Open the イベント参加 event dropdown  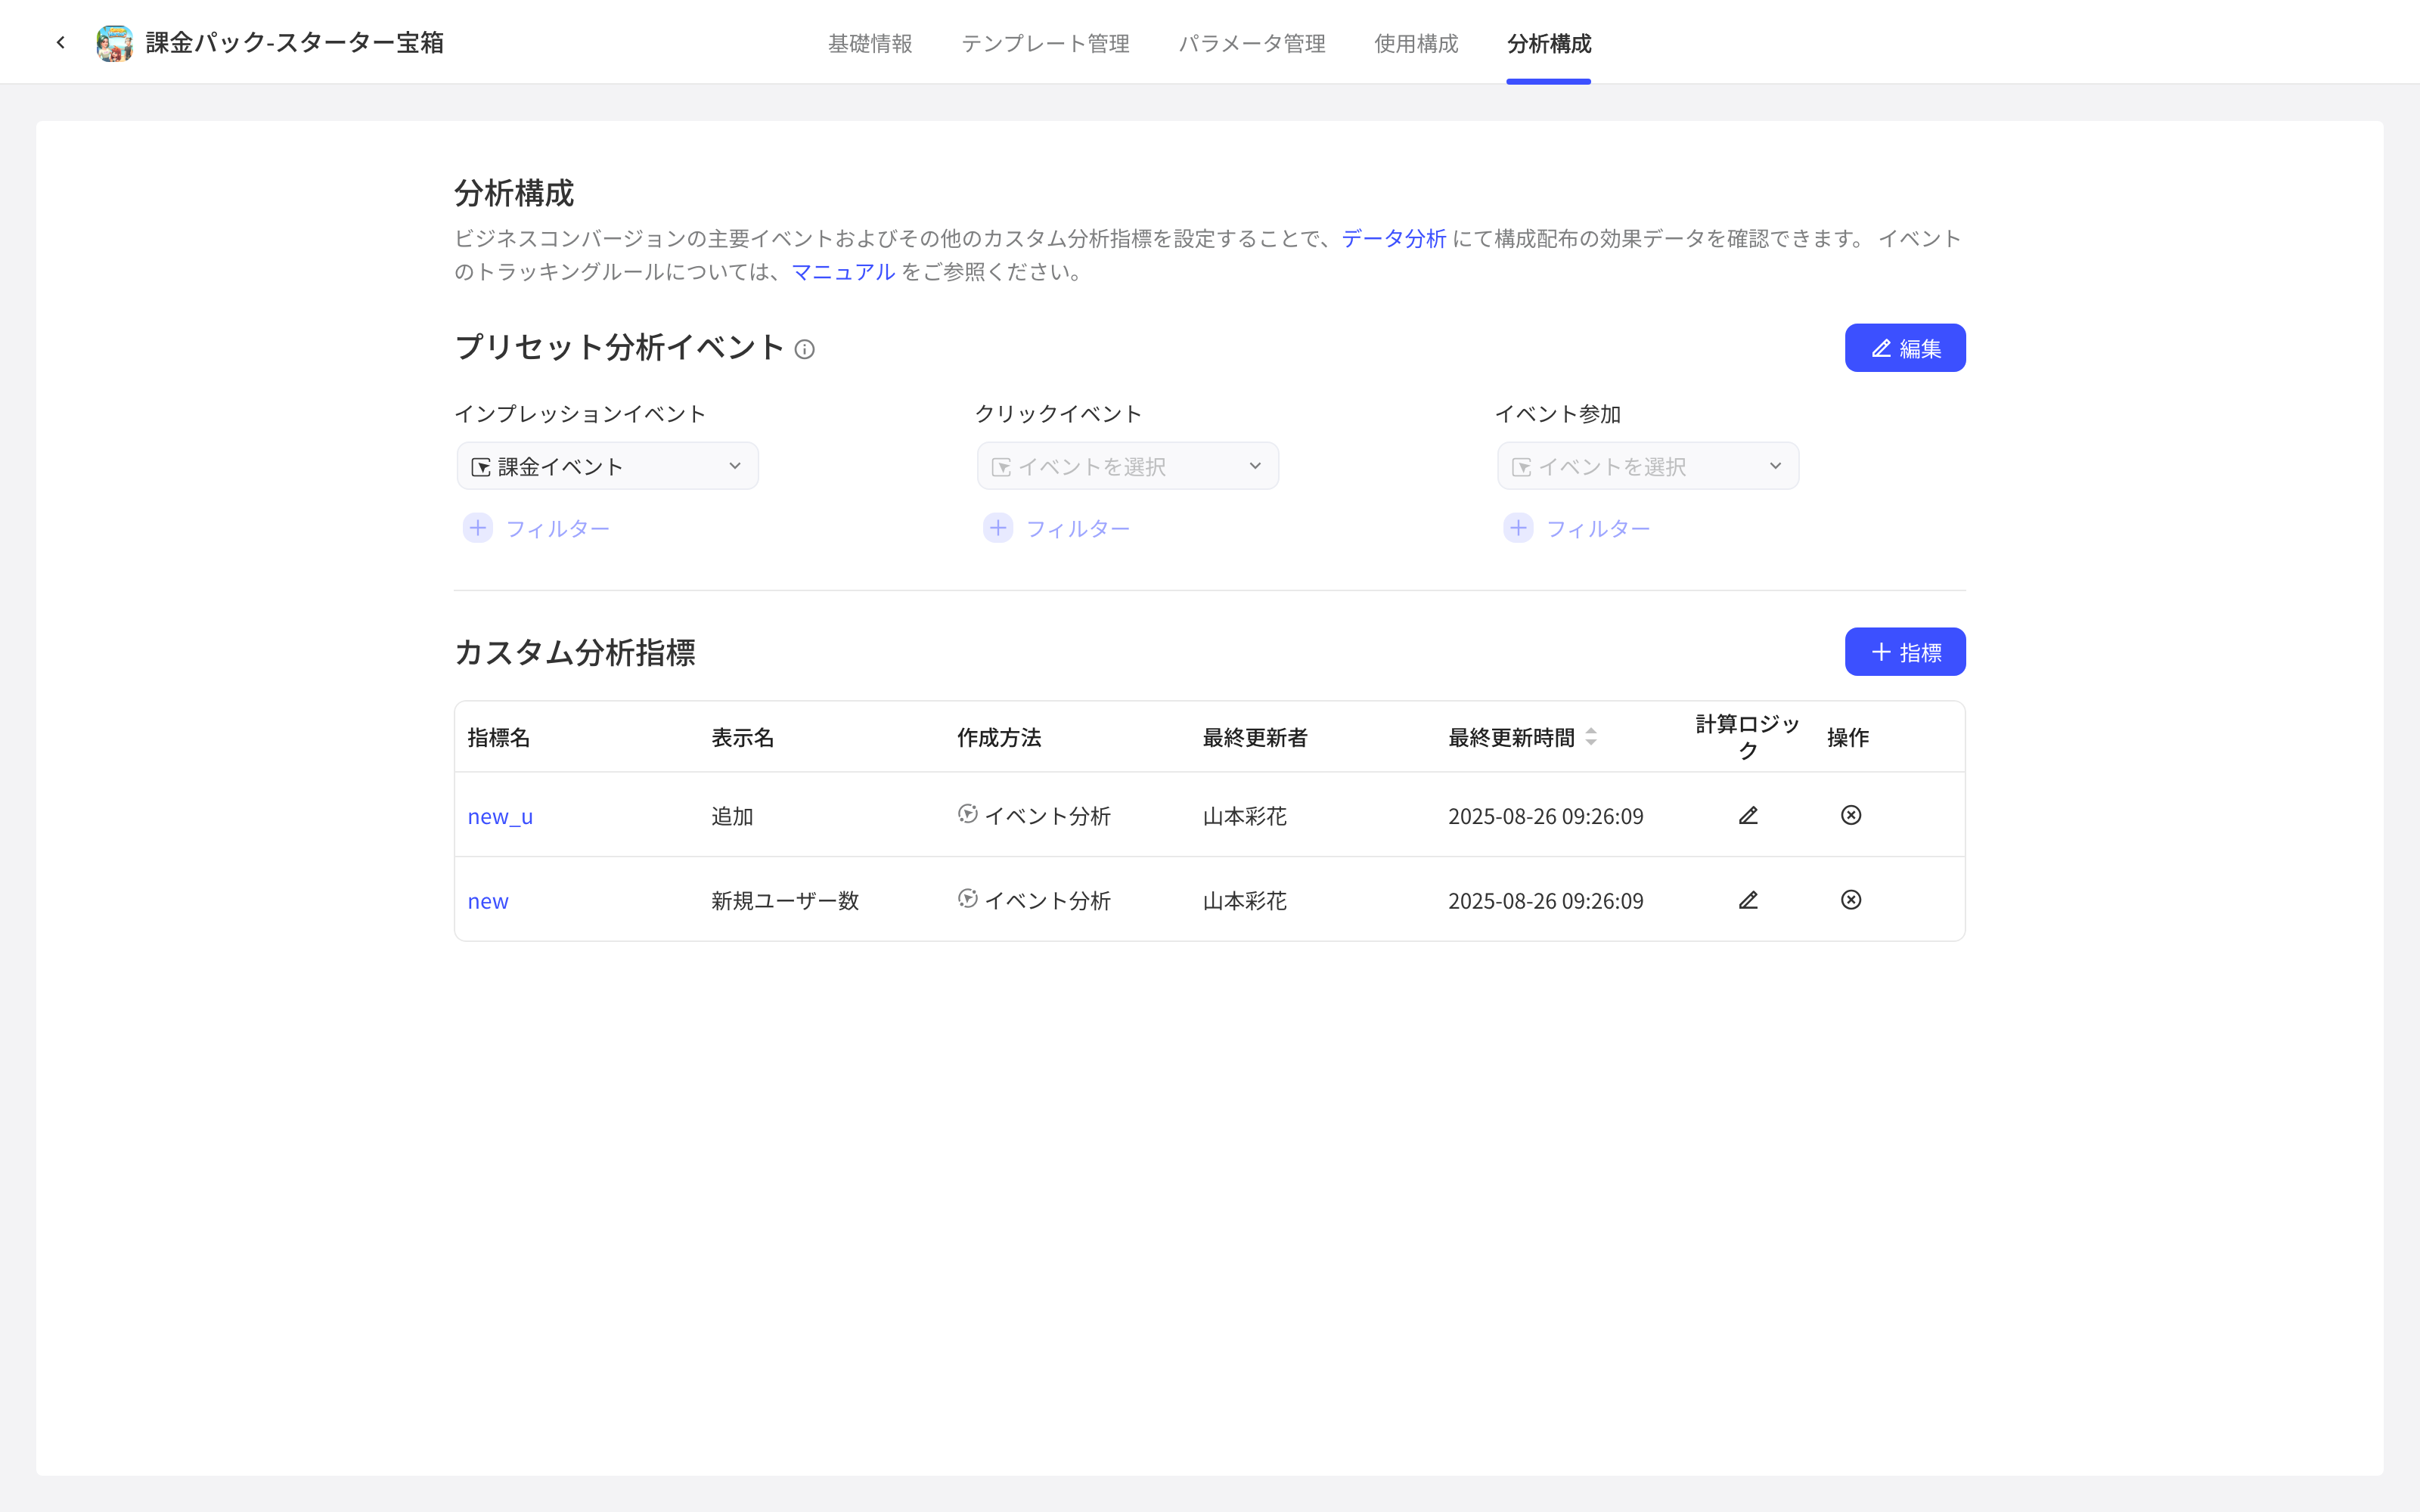coord(1648,466)
